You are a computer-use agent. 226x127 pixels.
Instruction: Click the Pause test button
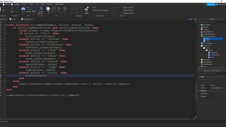tap(54, 8)
